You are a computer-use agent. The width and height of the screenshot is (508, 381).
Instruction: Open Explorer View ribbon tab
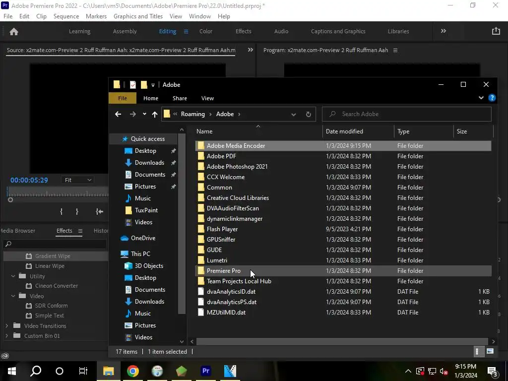[207, 98]
